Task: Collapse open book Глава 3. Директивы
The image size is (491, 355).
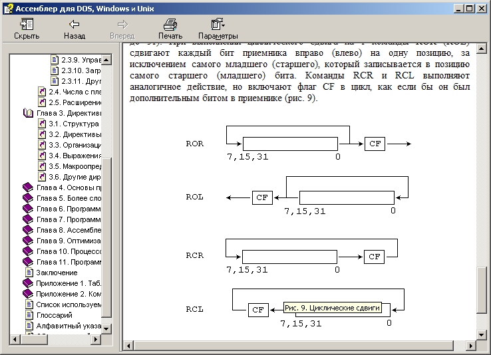Action: [x=28, y=113]
